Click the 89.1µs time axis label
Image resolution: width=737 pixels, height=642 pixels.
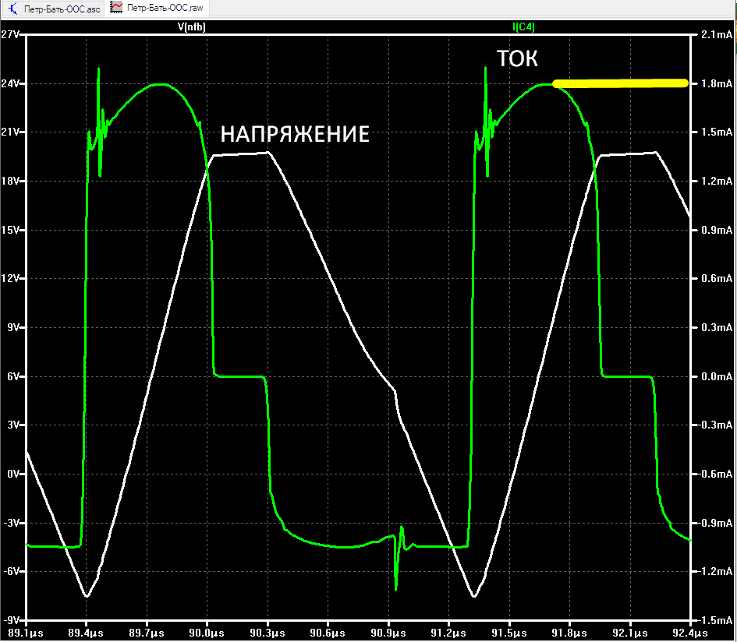pyautogui.click(x=26, y=633)
